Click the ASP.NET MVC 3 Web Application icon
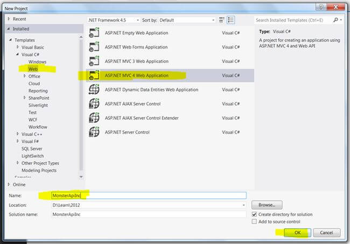Screen dimensions: 350x244 [x=94, y=61]
